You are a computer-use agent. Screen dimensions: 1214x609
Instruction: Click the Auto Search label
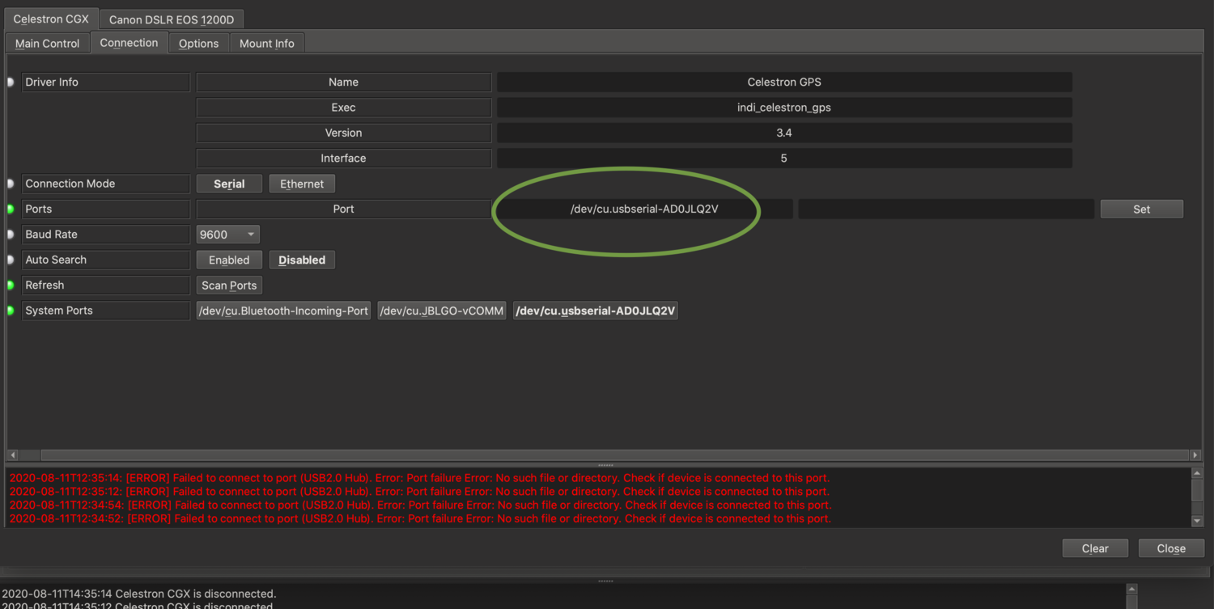point(106,260)
